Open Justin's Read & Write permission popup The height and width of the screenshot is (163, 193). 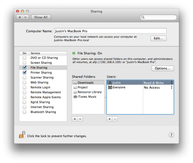pyautogui.click(x=158, y=83)
